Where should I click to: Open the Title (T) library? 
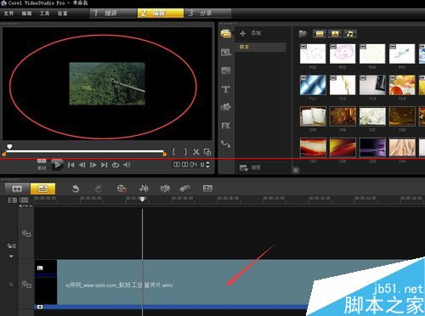click(226, 89)
